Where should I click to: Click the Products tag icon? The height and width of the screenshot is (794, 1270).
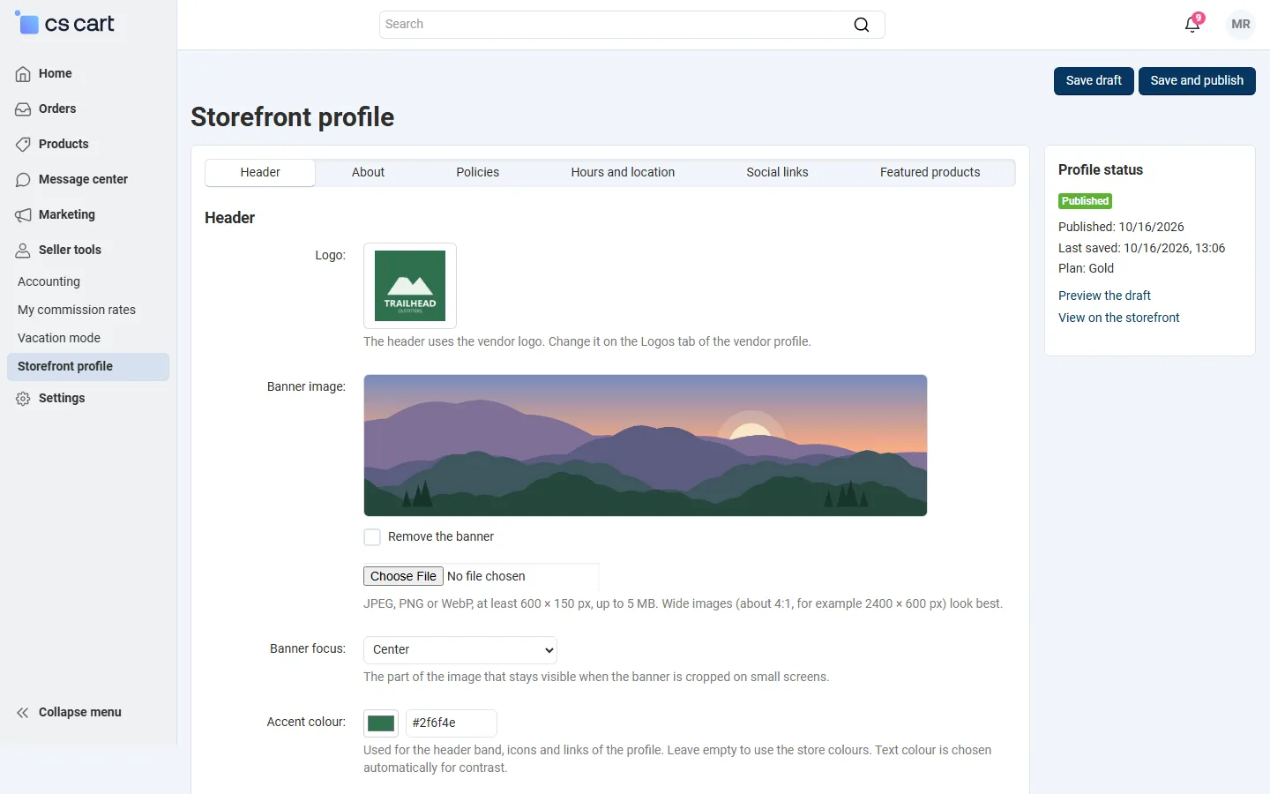coord(23,145)
